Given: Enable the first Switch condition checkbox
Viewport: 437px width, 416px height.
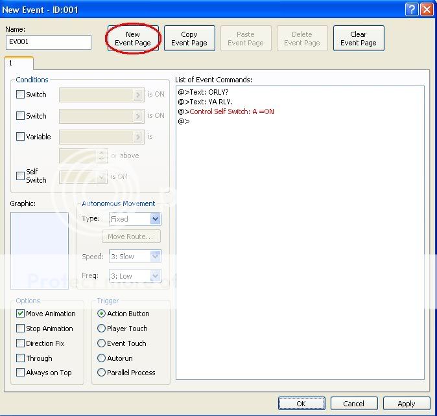Looking at the screenshot, I should [21, 95].
